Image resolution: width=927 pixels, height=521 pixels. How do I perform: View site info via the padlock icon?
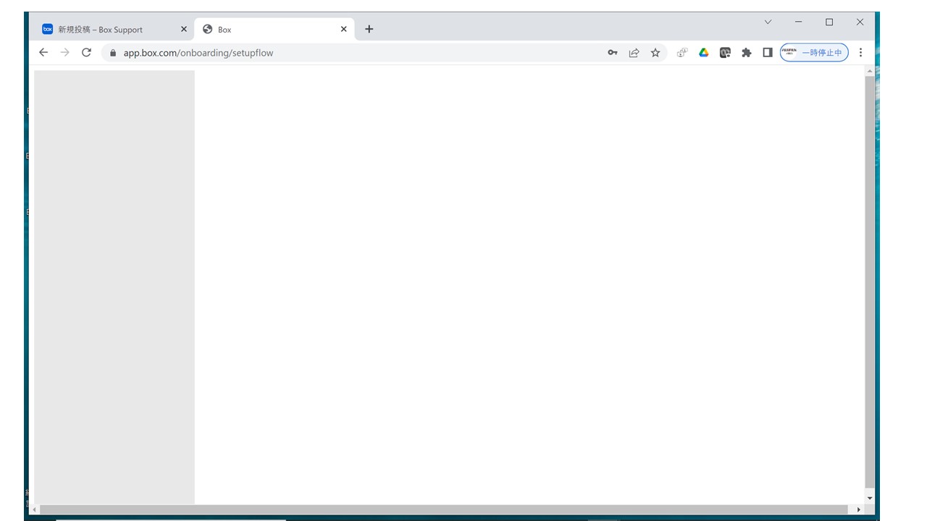(x=113, y=53)
